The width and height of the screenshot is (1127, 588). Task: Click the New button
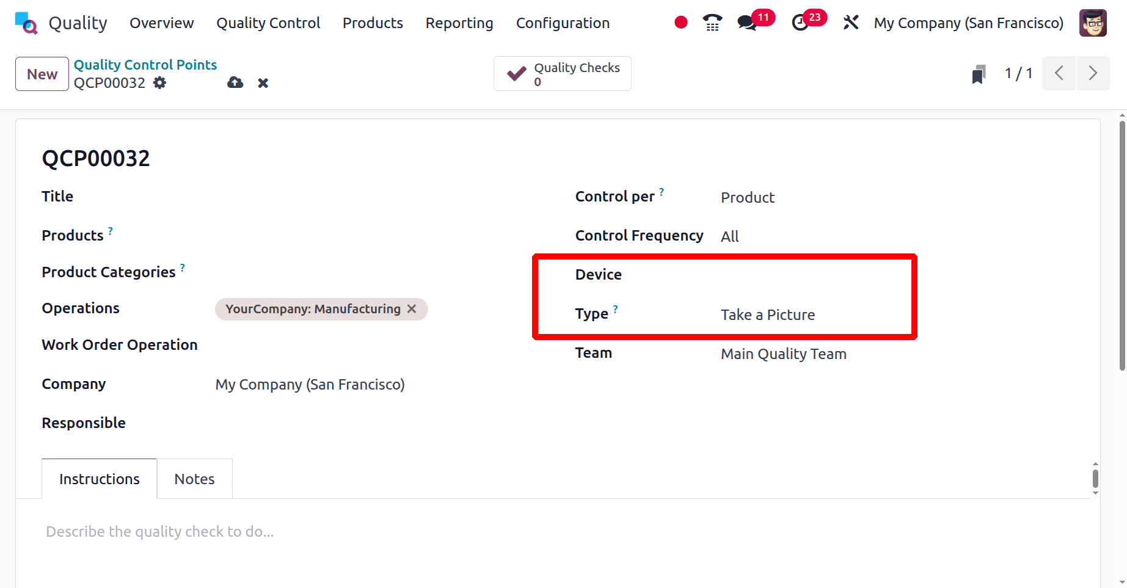pyautogui.click(x=41, y=73)
